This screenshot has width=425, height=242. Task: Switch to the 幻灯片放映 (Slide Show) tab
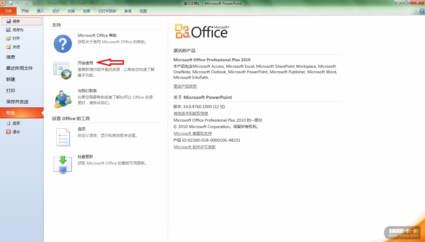(x=107, y=11)
